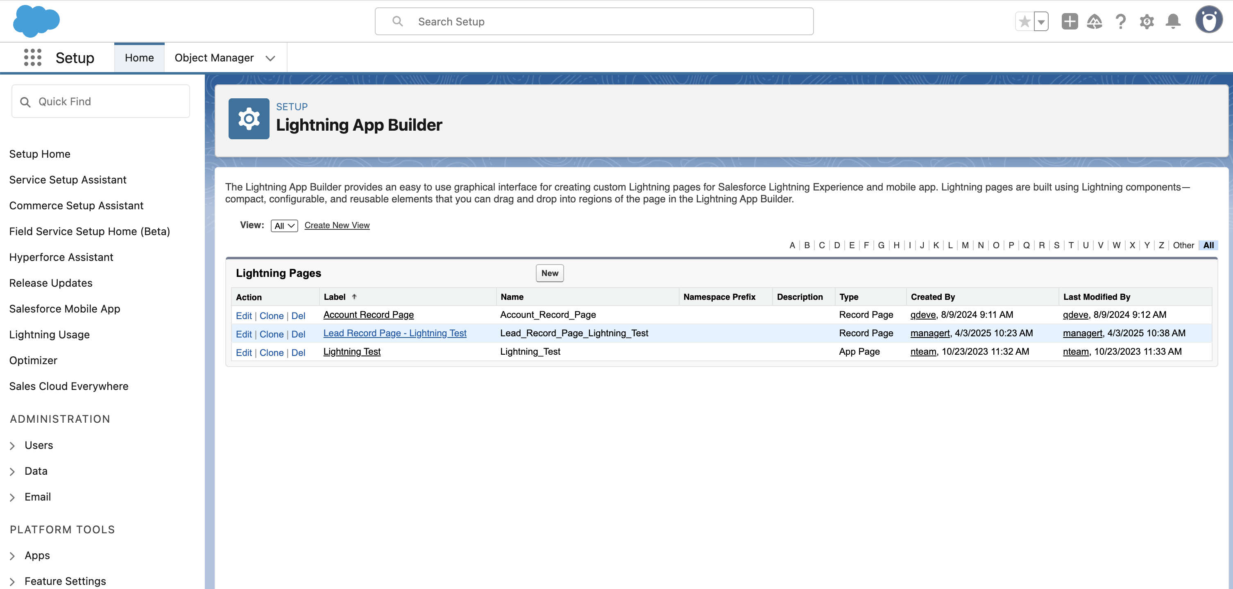Filter list by letter L

(x=951, y=245)
